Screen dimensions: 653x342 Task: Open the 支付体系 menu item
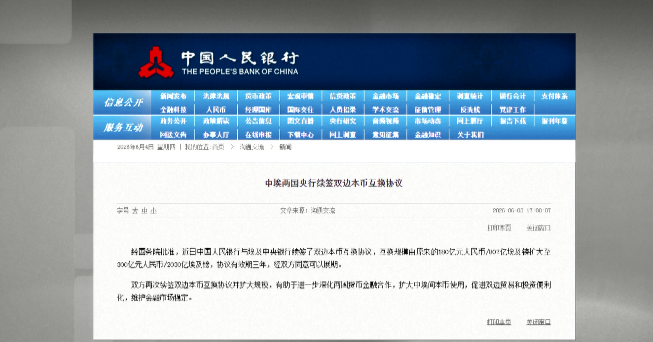click(x=554, y=96)
